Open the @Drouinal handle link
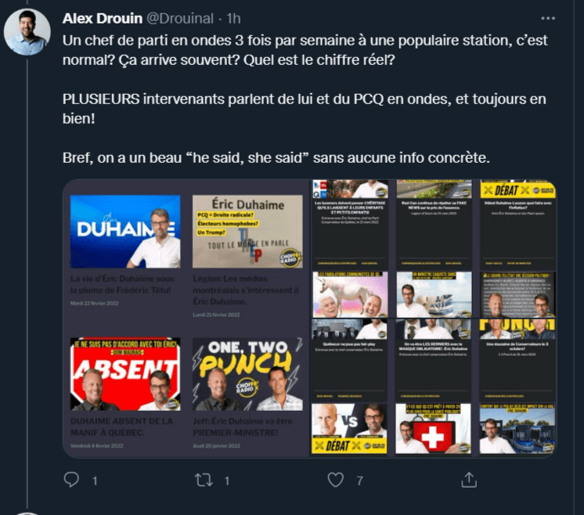Screen dimensions: 584x515 coord(180,18)
